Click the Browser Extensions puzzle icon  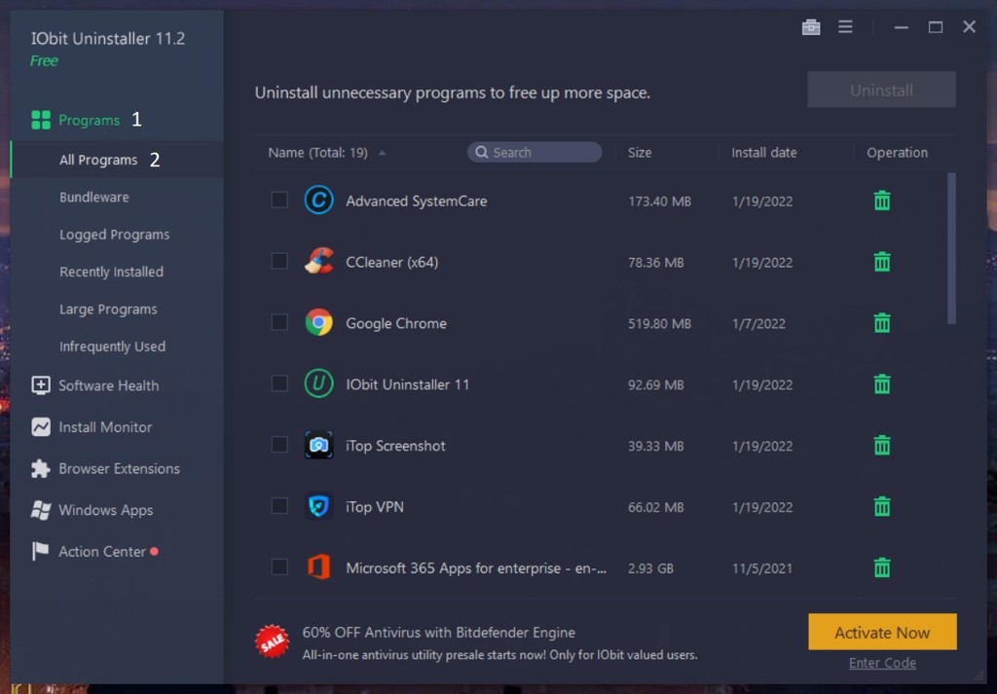[x=41, y=468]
